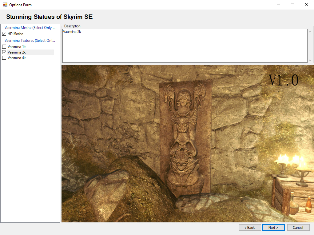Viewport: 314px width, 235px height.
Task: Cancel the installer options form
Action: click(298, 228)
